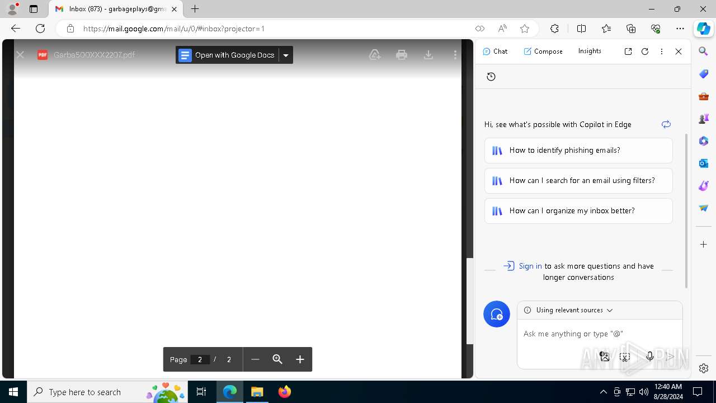The width and height of the screenshot is (716, 403).
Task: Refresh Copilot suggestion prompts icon
Action: coord(666,124)
